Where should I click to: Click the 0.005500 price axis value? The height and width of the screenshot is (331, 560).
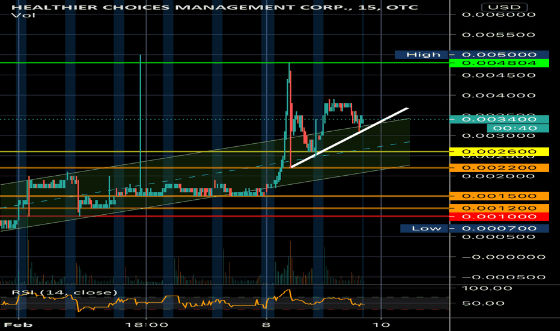[499, 35]
